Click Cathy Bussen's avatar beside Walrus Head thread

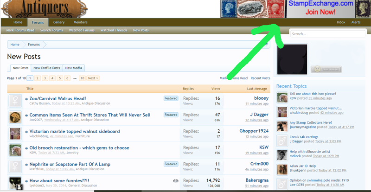16,101
